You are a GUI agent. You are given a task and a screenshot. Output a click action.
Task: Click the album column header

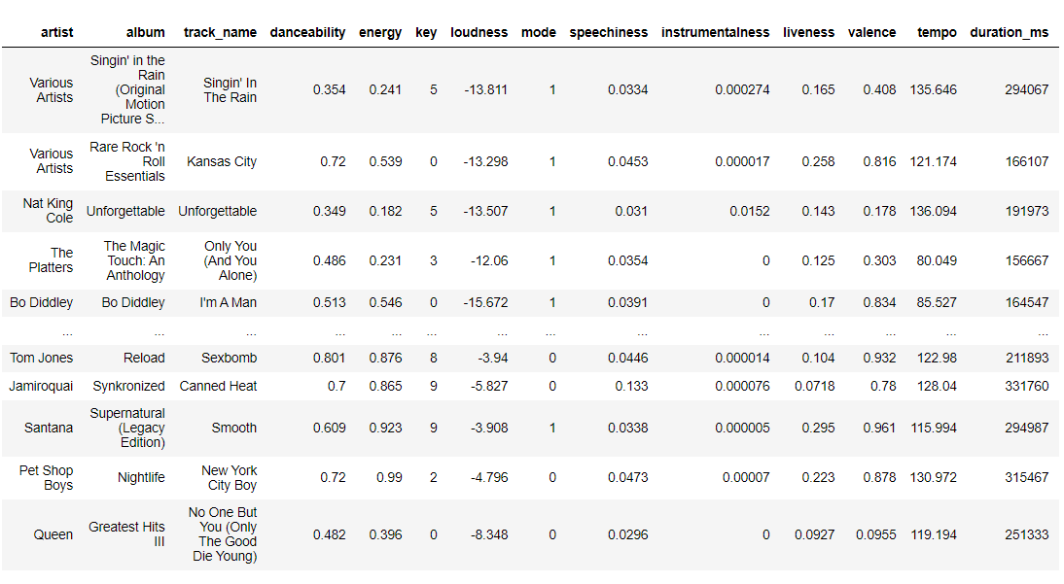coord(145,32)
